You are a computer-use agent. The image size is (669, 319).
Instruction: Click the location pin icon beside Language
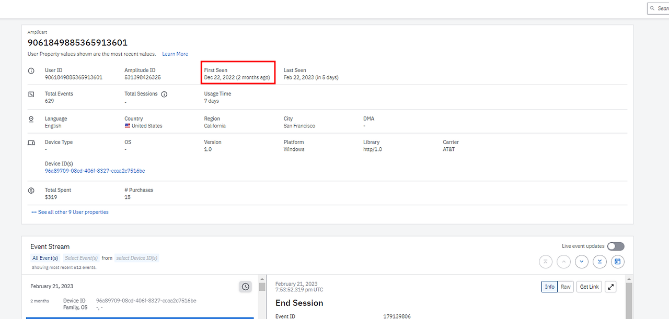click(31, 119)
